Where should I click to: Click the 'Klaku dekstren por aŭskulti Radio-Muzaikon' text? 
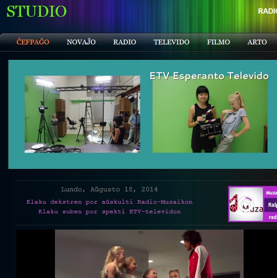pyautogui.click(x=109, y=202)
